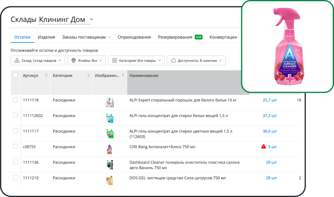Click the location pin icon in Ячейка filter
The height and width of the screenshot is (197, 334).
[x=73, y=61]
